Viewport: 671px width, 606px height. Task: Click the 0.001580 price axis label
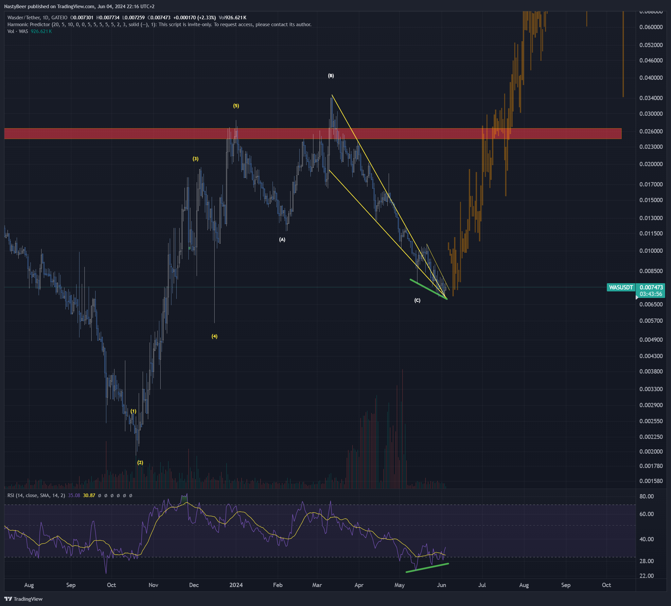click(651, 481)
